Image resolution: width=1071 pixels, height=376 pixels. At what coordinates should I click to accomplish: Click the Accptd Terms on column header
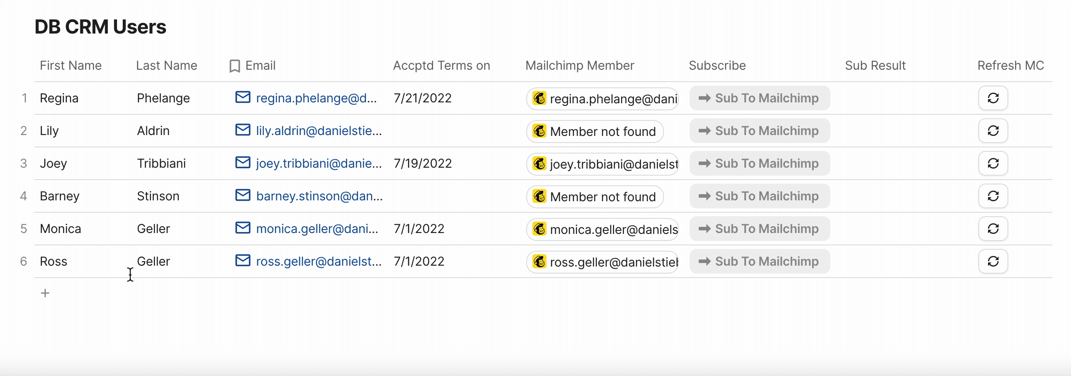tap(441, 66)
